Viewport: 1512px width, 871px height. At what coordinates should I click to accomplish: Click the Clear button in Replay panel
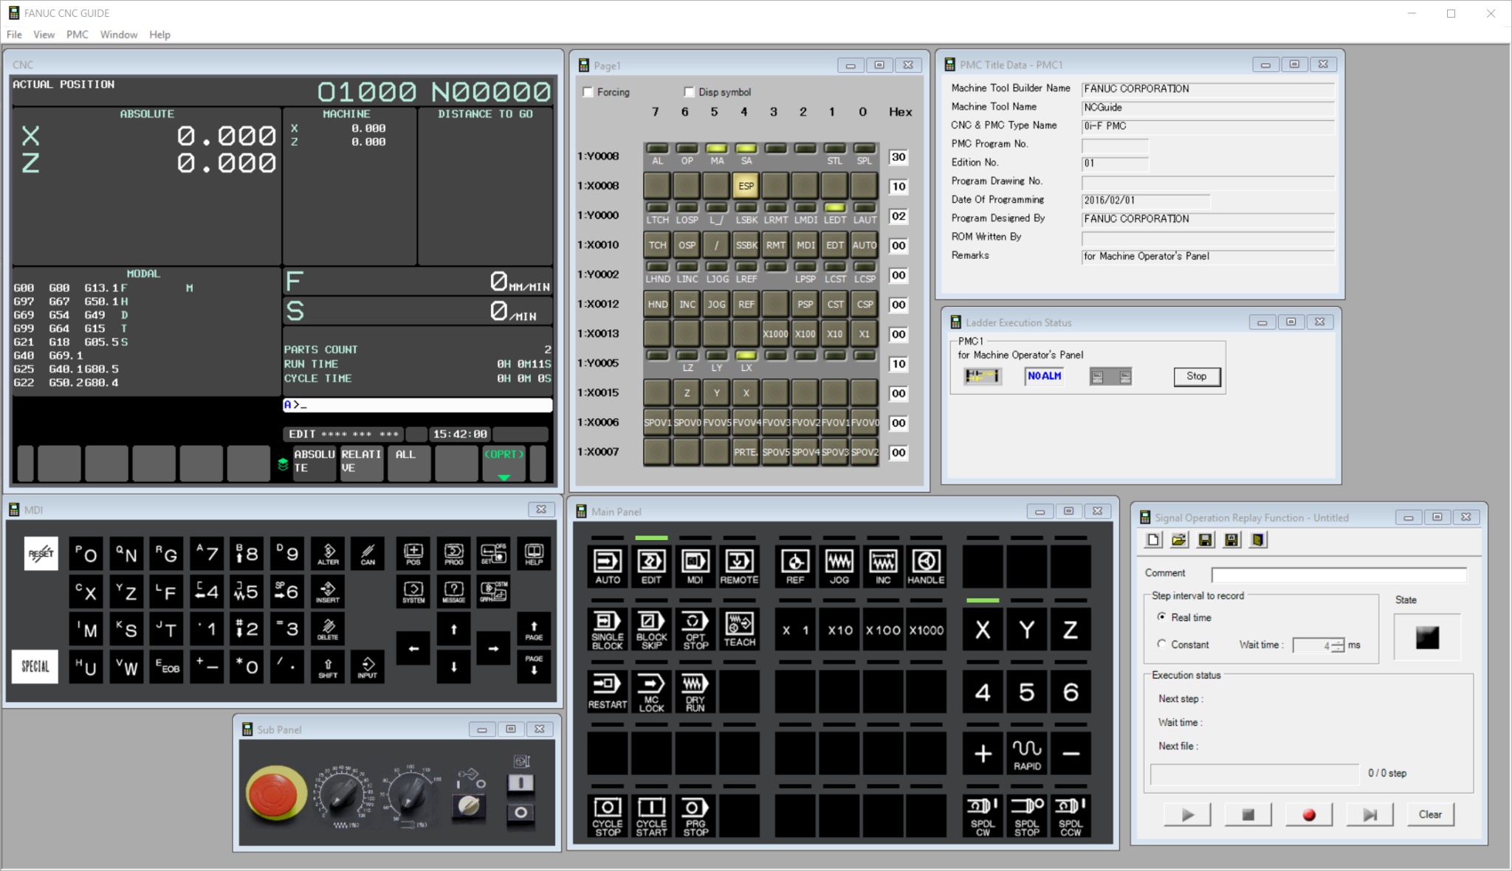tap(1430, 814)
